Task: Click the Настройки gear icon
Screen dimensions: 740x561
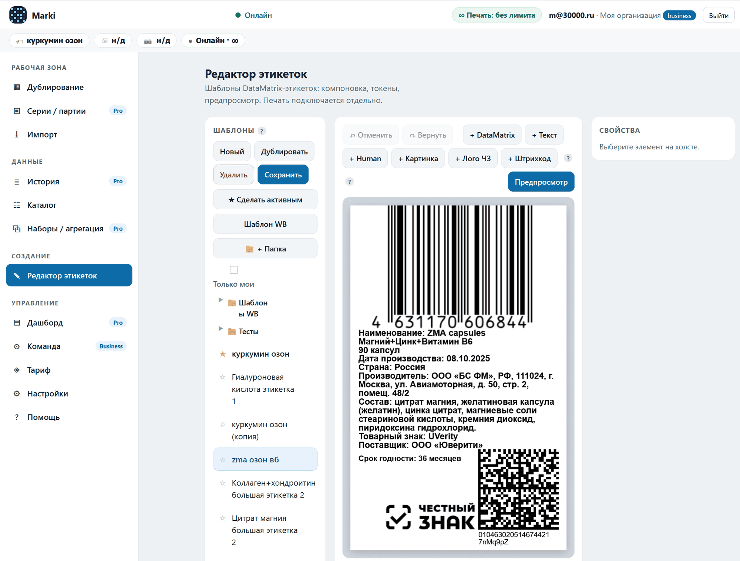Action: point(17,394)
